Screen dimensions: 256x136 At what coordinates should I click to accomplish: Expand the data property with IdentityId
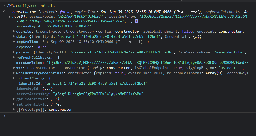14,36
